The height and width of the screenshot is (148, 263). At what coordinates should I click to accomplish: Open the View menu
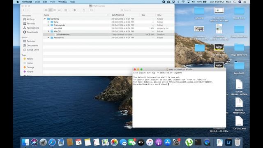click(53, 2)
